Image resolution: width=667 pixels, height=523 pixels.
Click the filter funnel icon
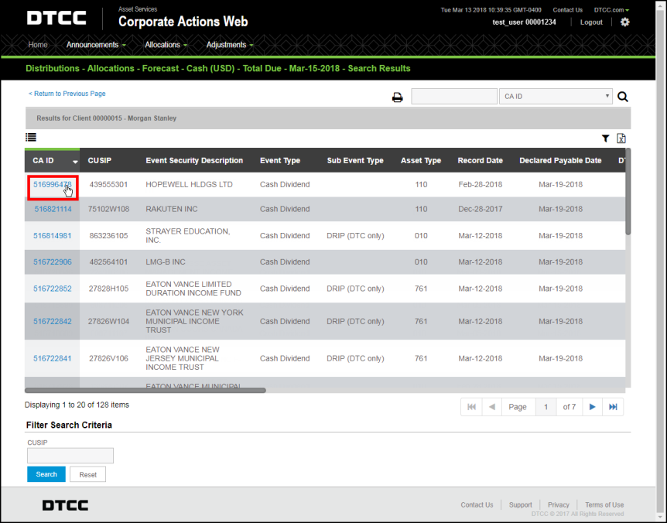pos(605,138)
